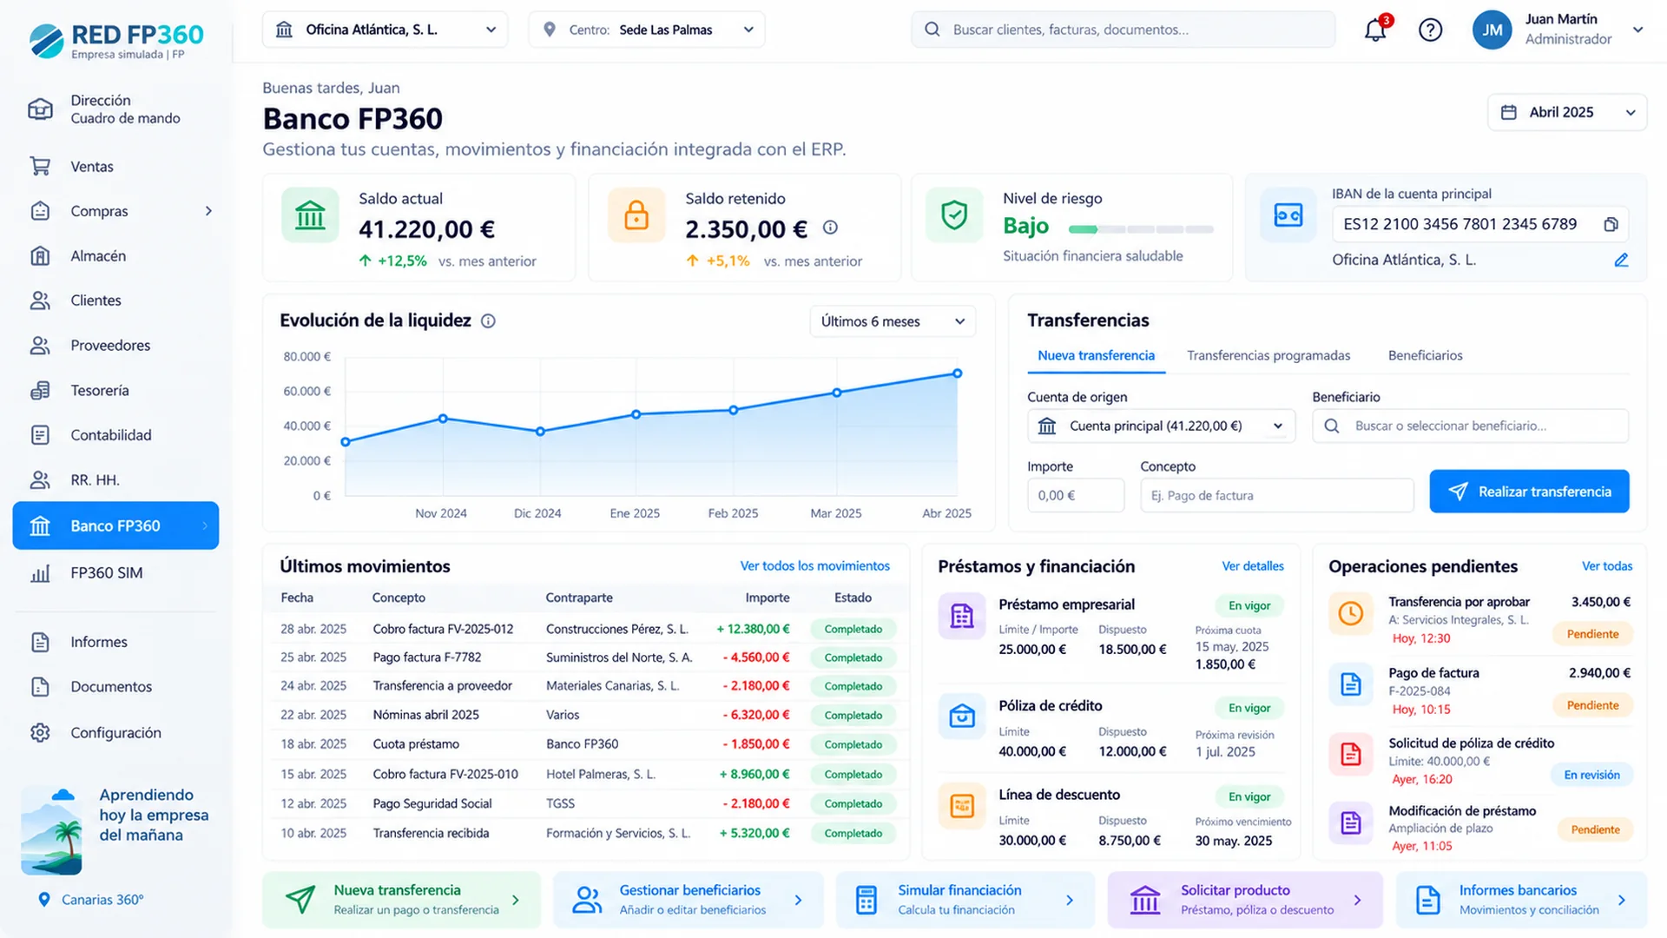This screenshot has width=1667, height=938.
Task: Open notifications bell icon
Action: click(1375, 30)
